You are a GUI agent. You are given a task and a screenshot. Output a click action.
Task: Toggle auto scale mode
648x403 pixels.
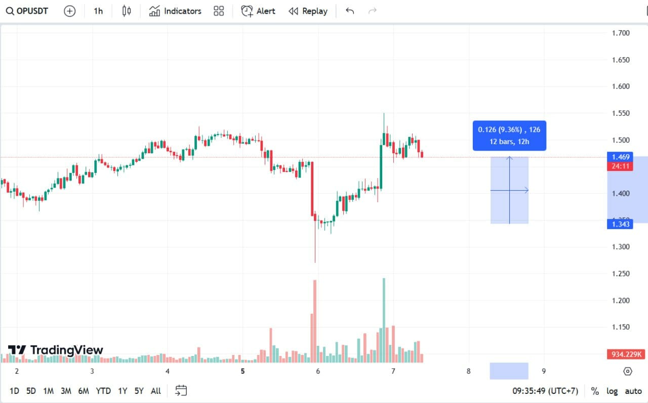tap(633, 391)
